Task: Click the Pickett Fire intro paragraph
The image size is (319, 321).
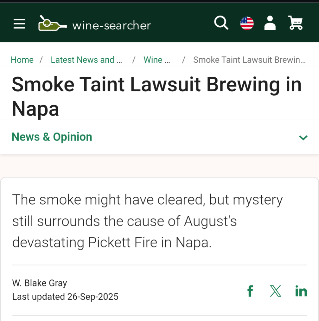Action: coord(147,221)
